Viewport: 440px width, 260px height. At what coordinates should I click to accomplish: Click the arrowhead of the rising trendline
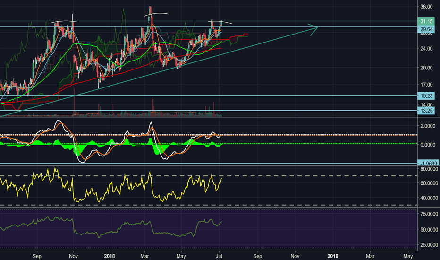[314, 29]
